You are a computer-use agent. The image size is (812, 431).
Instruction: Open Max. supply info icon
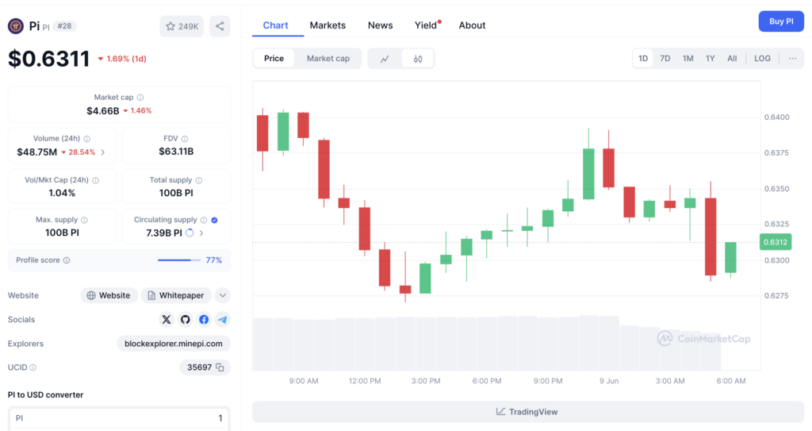[84, 220]
